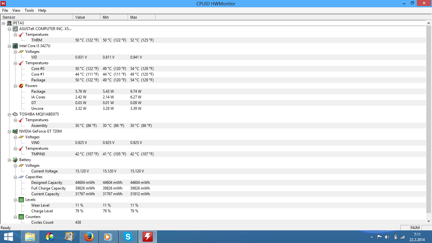Screen dimensions: 432x243
Task: Click the scrollbar down arrow
Action: point(429,221)
